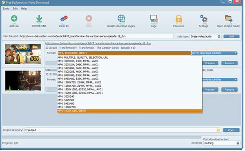Click the Add Link plus icon
This screenshot has height=151, width=245.
(14, 18)
